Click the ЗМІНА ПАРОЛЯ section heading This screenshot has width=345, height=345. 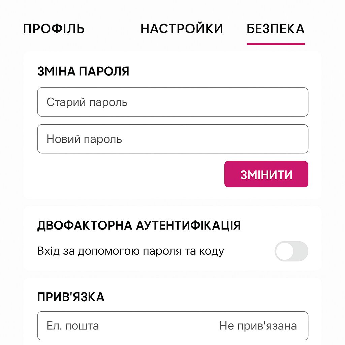pos(84,71)
